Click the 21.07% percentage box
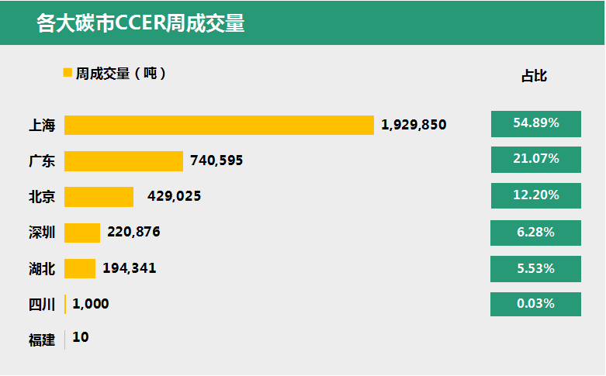This screenshot has width=606, height=376. (536, 160)
